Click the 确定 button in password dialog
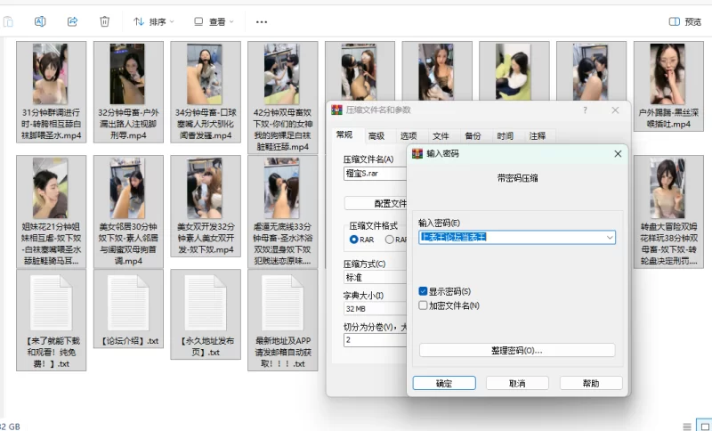 (x=444, y=383)
